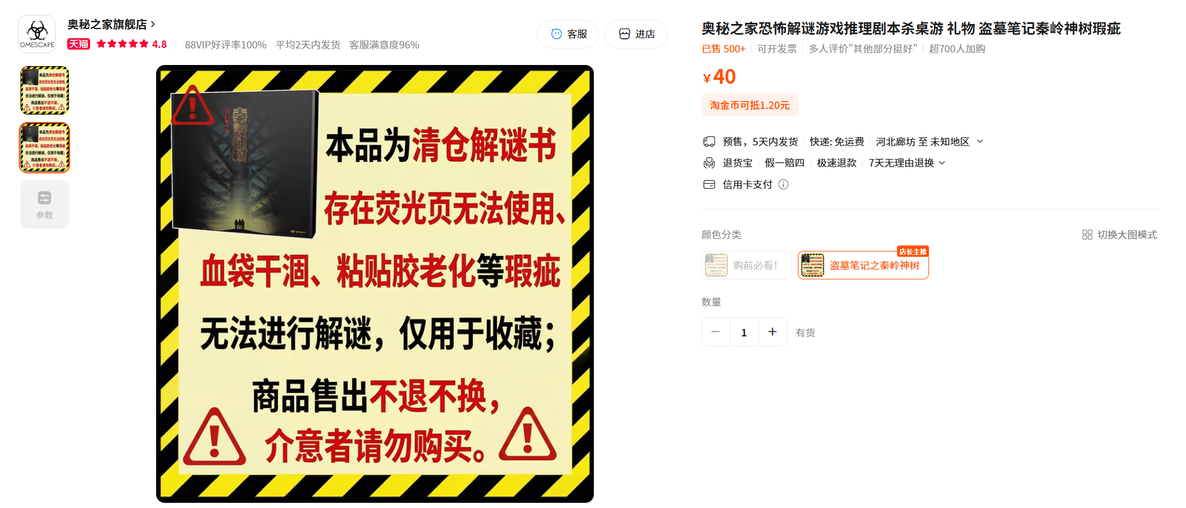Viewport: 1186px width, 508px height.
Task: Click the 切换大图模式 grid icon
Action: click(1087, 235)
